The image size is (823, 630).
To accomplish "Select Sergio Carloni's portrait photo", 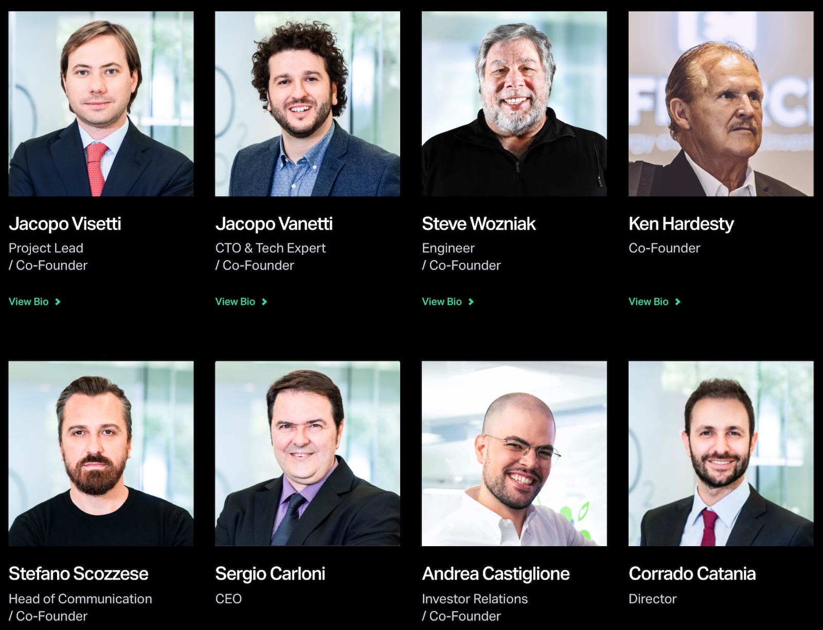I will tap(308, 454).
